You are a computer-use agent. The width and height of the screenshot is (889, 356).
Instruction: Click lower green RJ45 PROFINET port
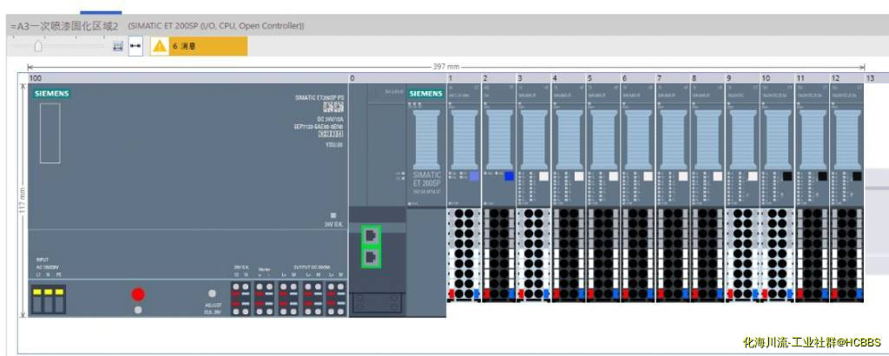[371, 257]
